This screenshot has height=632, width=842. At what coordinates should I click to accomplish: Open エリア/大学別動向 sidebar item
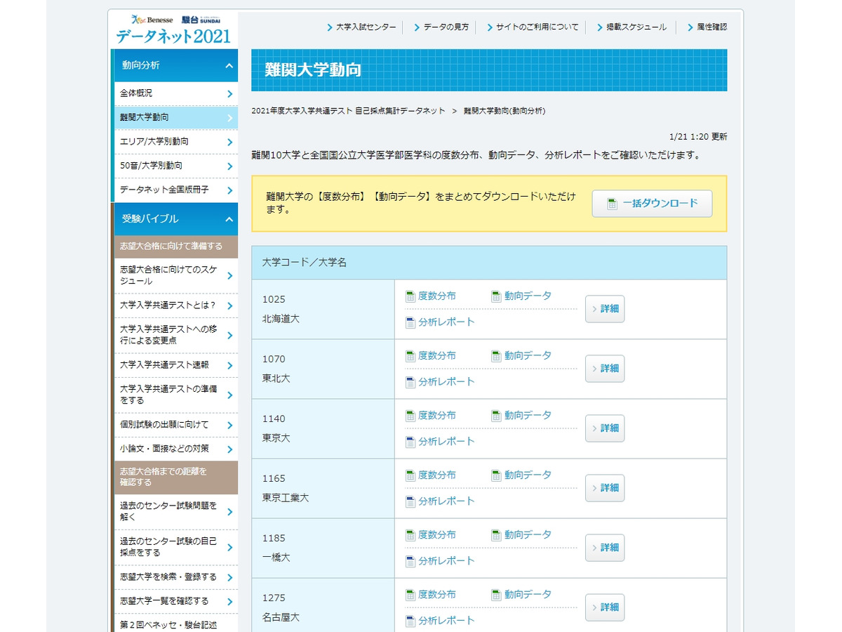[176, 142]
